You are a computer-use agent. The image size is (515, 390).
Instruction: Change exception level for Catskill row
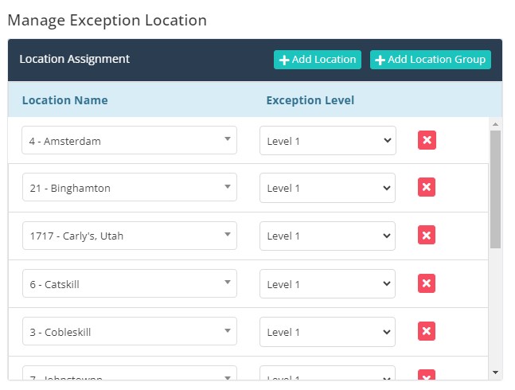(x=327, y=283)
